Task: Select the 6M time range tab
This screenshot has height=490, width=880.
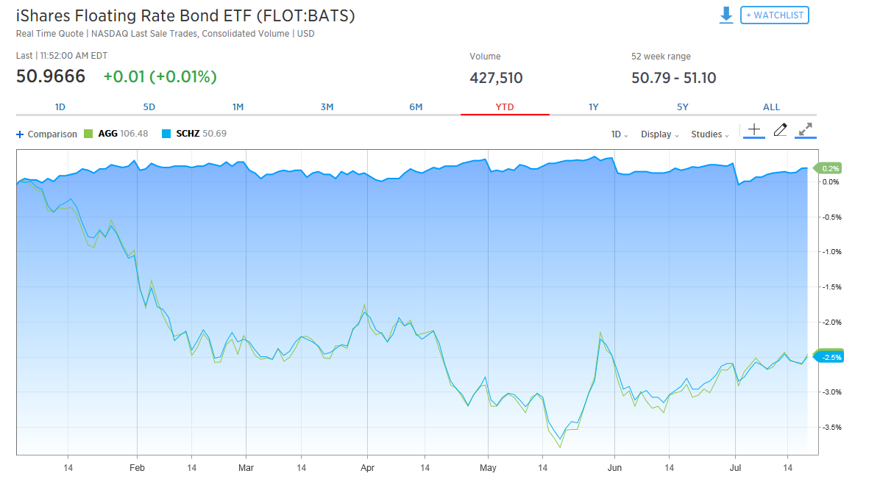Action: coord(416,107)
